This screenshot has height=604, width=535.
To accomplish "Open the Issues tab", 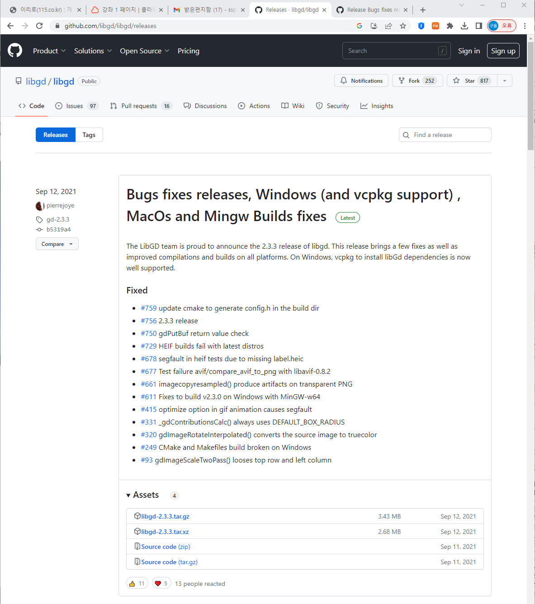I will click(x=77, y=106).
